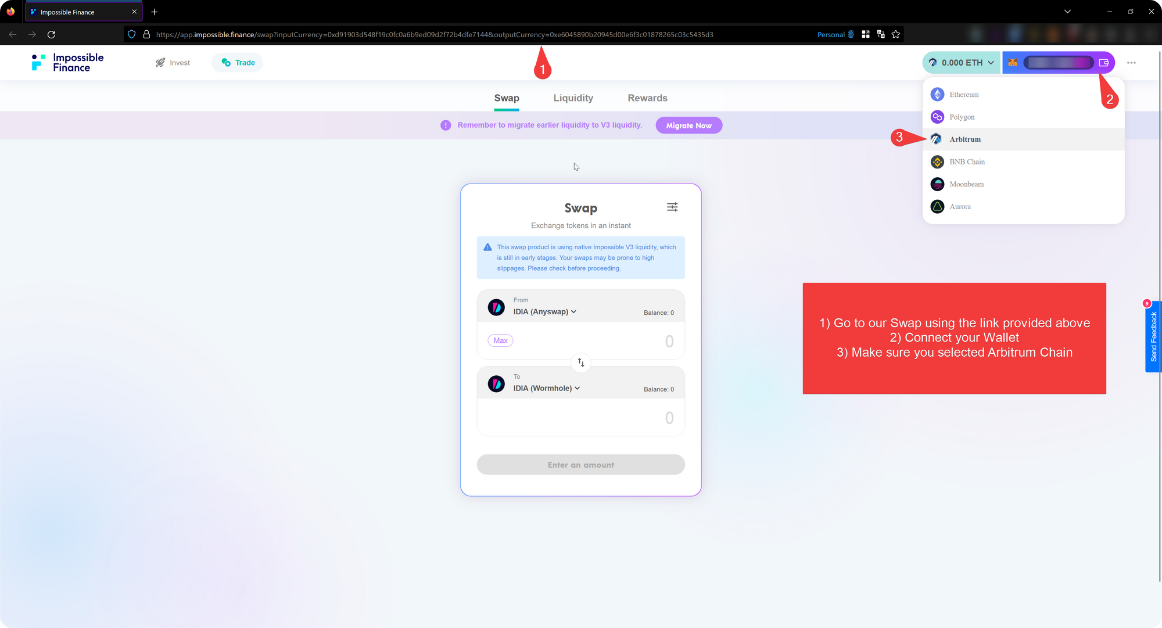This screenshot has height=628, width=1162.
Task: Click the tracking protection shield icon
Action: tap(132, 34)
